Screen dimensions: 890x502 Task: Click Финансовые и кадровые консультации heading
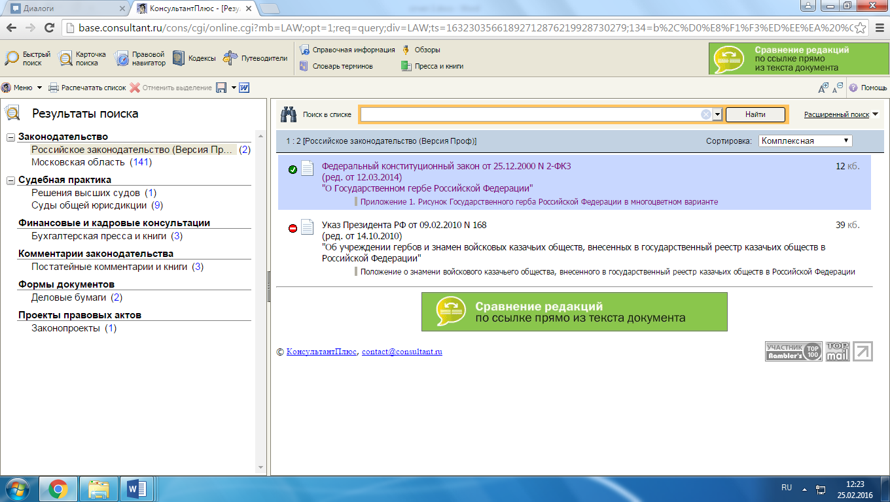point(115,223)
